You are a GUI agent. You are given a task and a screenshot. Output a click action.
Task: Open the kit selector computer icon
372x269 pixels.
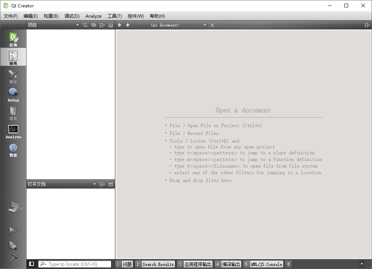click(13, 207)
